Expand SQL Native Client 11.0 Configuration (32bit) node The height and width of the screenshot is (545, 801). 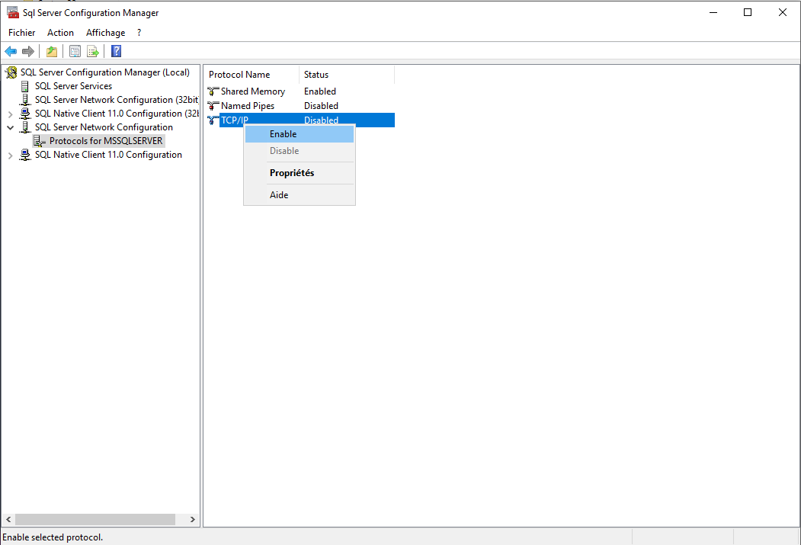point(10,114)
